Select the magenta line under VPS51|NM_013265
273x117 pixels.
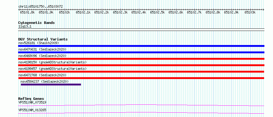click(x=141, y=113)
